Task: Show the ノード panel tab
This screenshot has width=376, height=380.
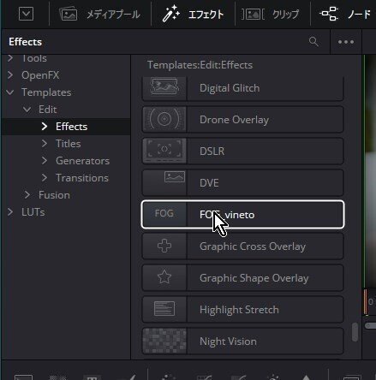Action: point(359,15)
